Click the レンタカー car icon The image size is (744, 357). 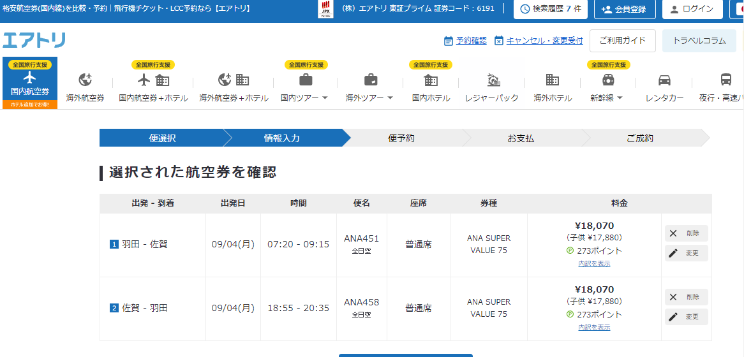pyautogui.click(x=664, y=80)
